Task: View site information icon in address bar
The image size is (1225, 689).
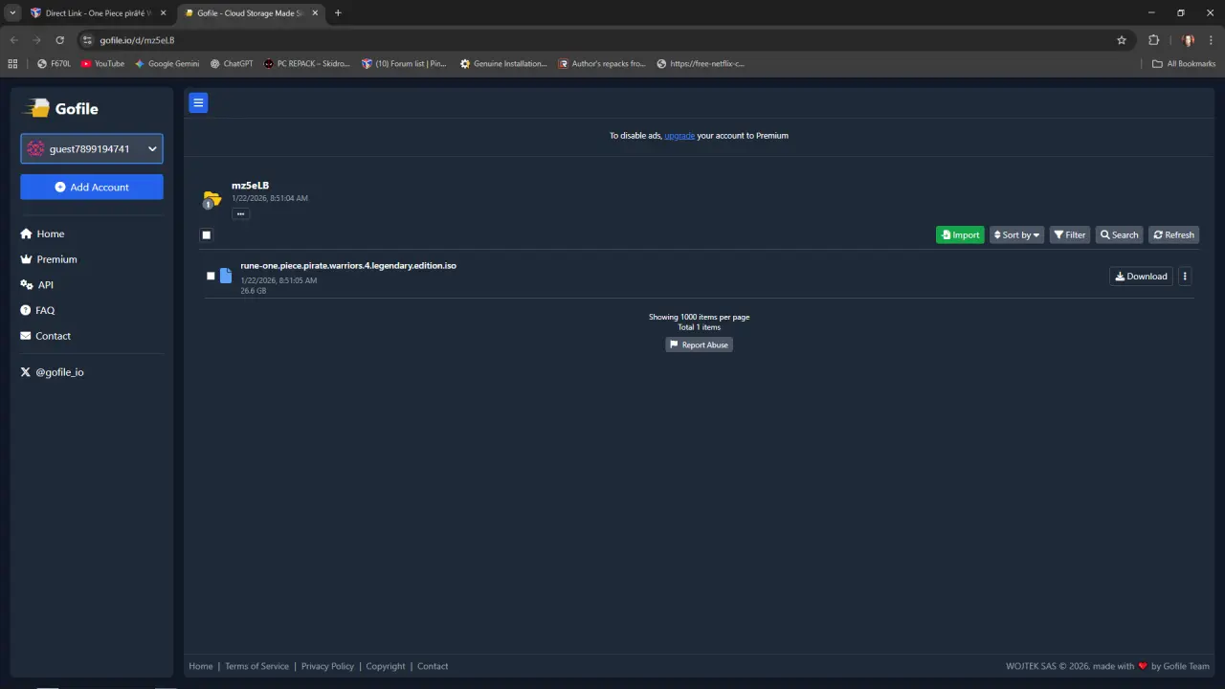Action: 87,40
